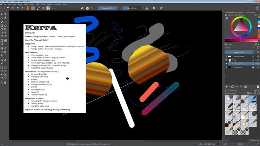This screenshot has height=146, width=260.
Task: Open the My Favorites tag dropdown
Action: tap(235, 94)
